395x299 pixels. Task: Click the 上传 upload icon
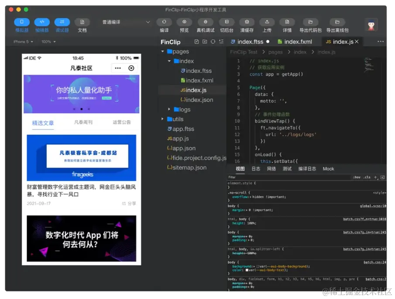point(267,22)
